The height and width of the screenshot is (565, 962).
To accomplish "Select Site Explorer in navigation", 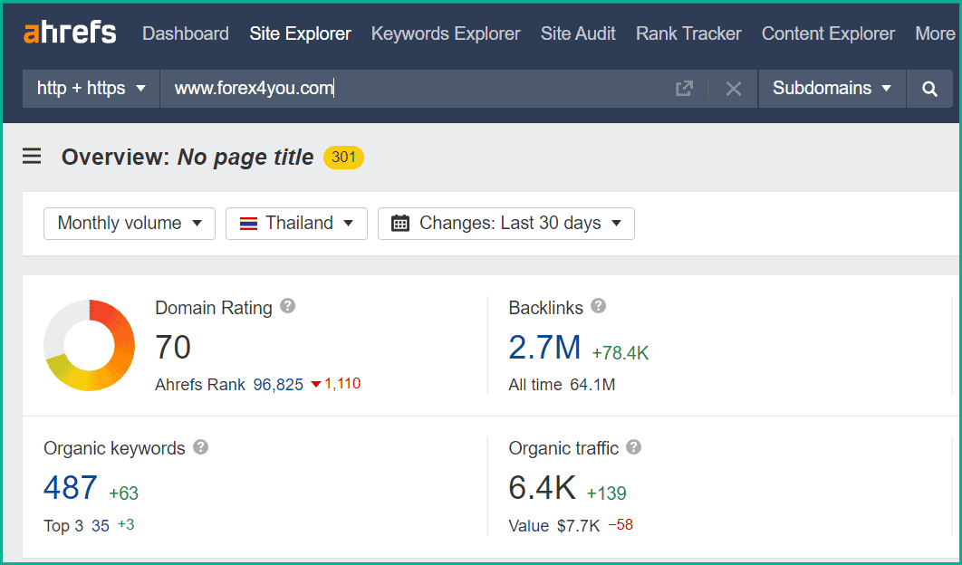I will [x=300, y=34].
